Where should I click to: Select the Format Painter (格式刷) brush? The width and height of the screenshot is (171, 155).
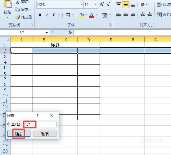(24, 17)
